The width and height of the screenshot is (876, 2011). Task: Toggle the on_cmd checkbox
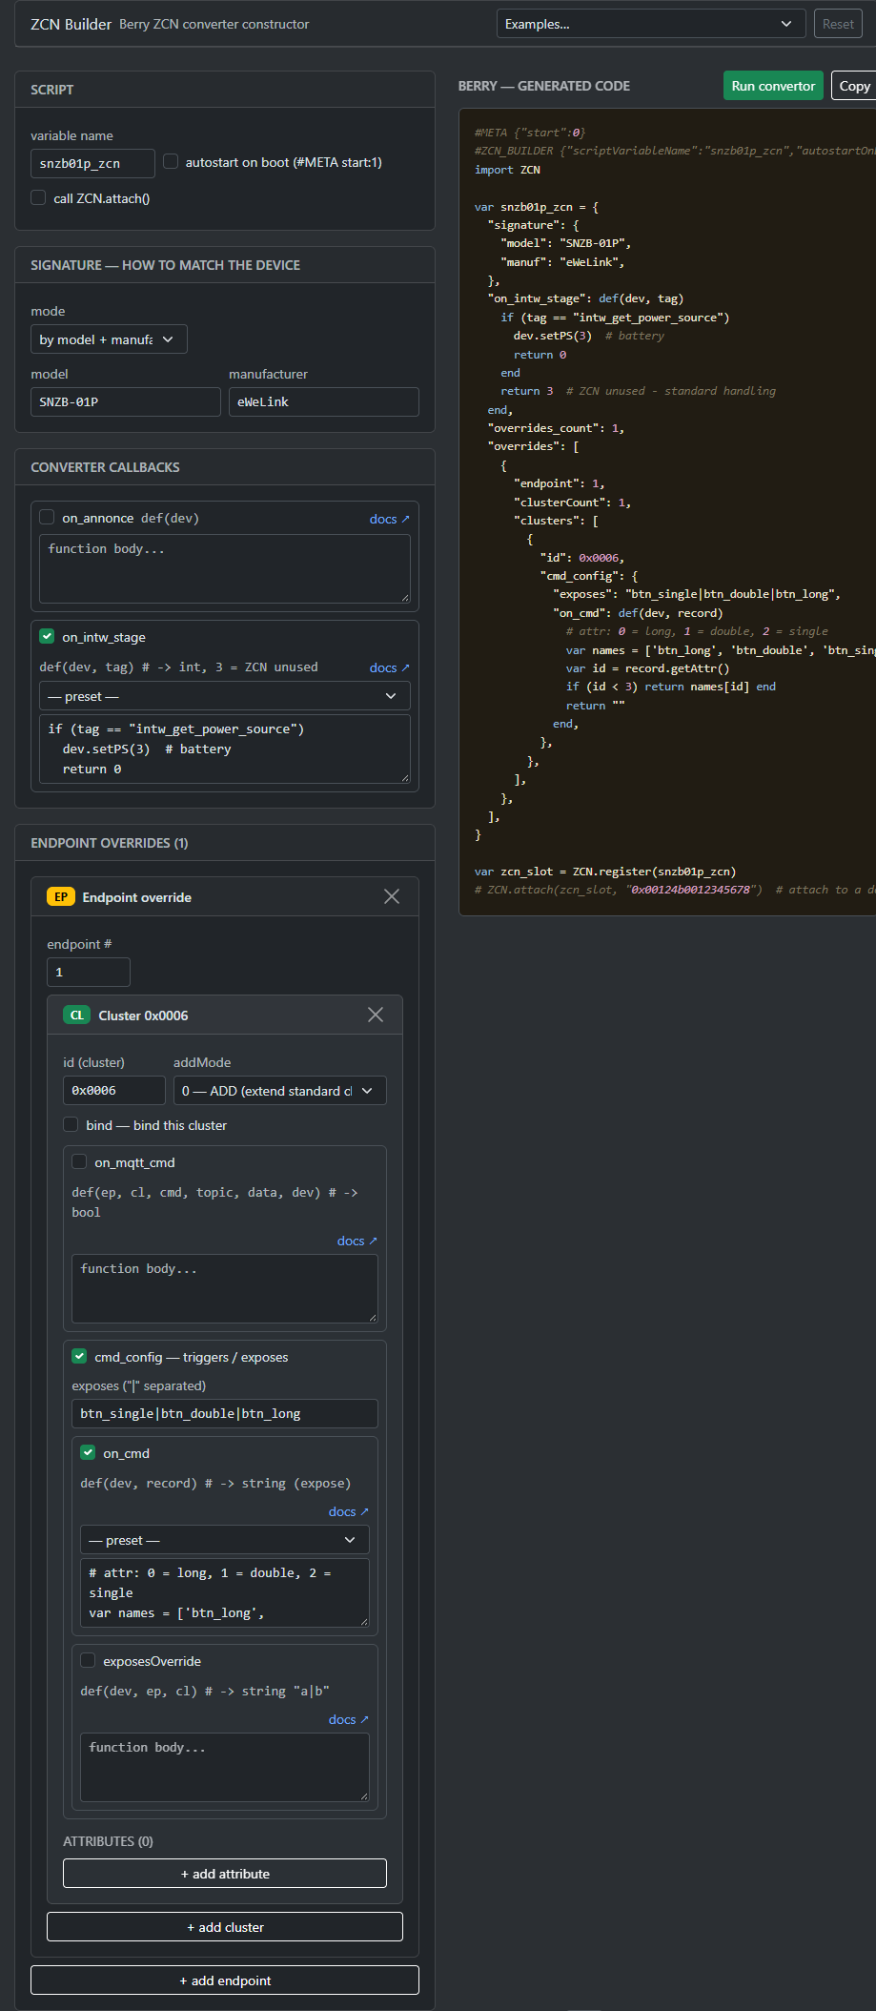(x=88, y=1452)
